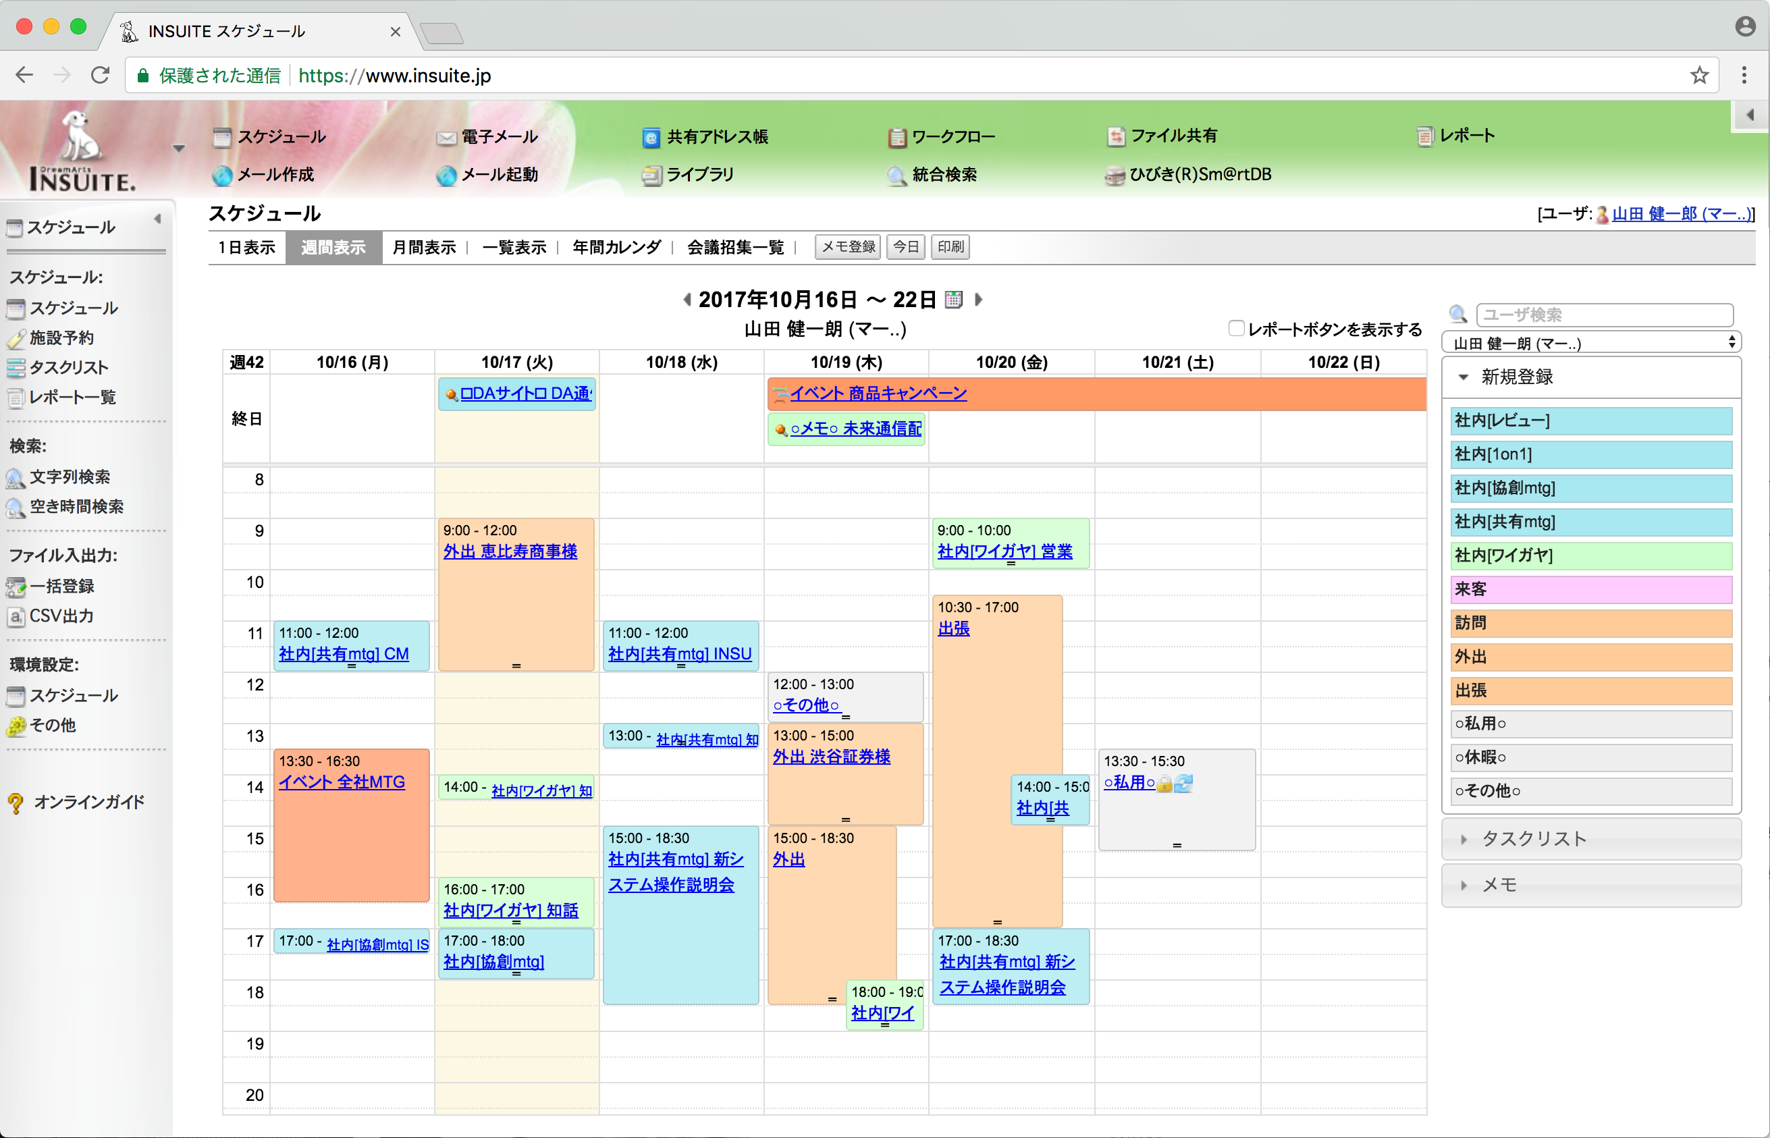Open 空き時間検索 in the sidebar
This screenshot has width=1770, height=1138.
[76, 506]
